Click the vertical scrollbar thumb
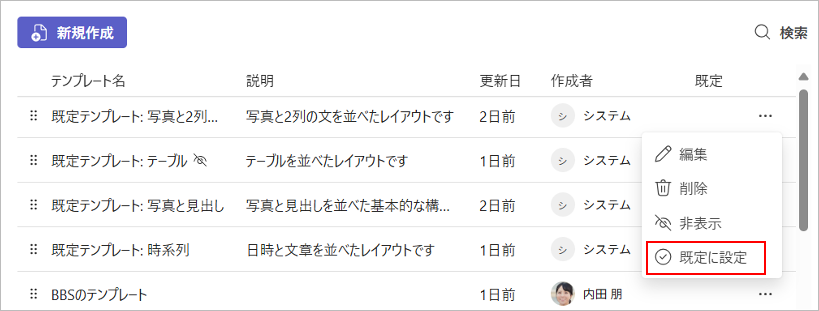 pyautogui.click(x=803, y=160)
